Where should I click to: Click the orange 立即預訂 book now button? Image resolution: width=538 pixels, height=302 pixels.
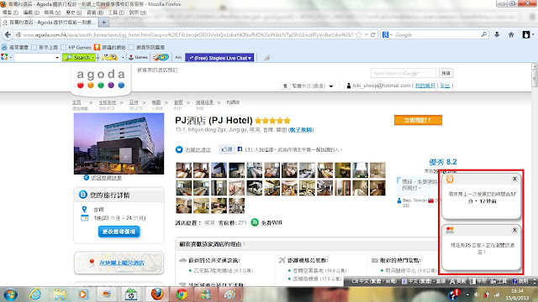coord(418,120)
